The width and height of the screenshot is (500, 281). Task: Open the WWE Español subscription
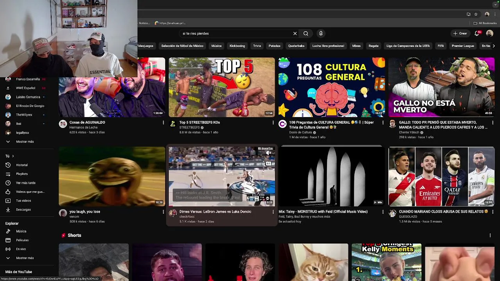click(26, 88)
